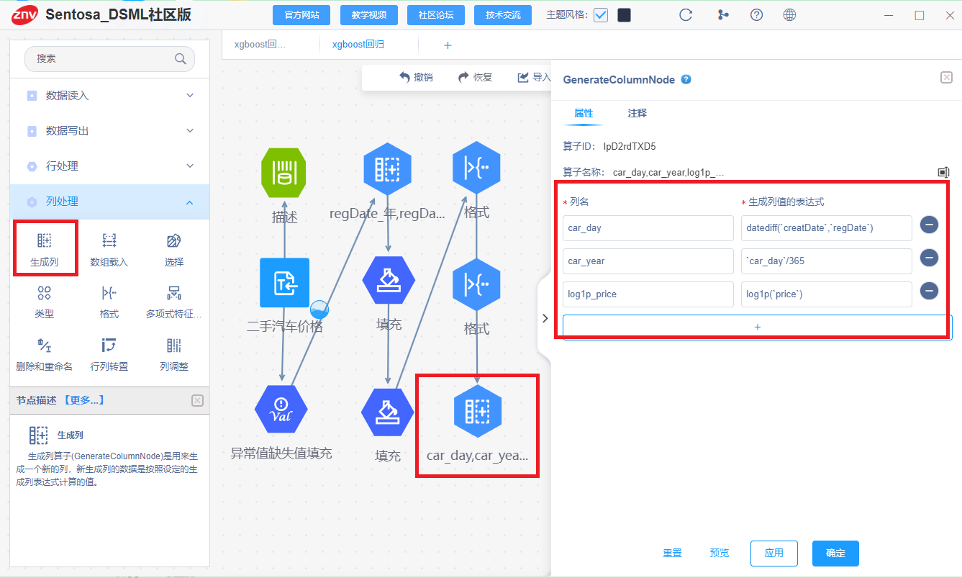962x578 pixels.
Task: Click the edit icon beside 算子名称
Action: [x=943, y=172]
